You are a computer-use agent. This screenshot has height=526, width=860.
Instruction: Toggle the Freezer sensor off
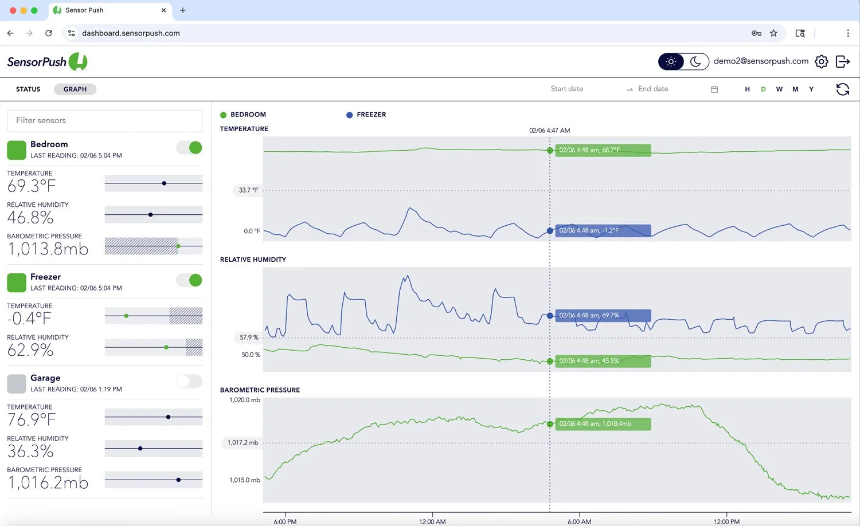coord(189,280)
